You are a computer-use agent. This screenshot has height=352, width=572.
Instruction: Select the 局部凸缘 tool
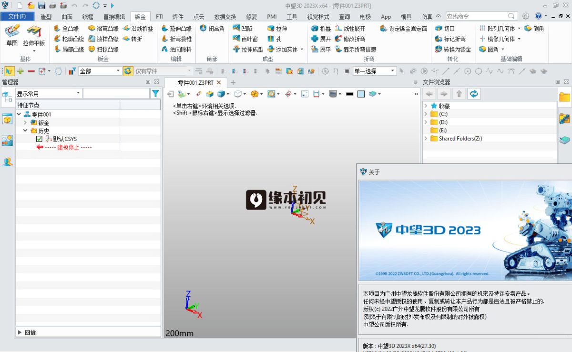click(x=69, y=49)
